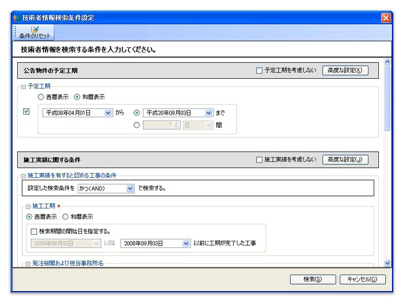Screen dimensions: 404x303
Task: Collapse the 予定工期 group box
Action: point(23,87)
